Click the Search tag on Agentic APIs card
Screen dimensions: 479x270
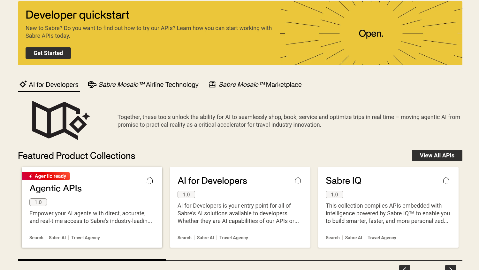pos(36,238)
